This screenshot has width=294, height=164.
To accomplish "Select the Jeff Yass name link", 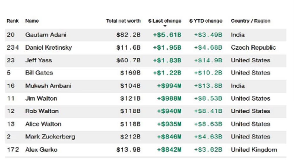I will tap(39, 60).
